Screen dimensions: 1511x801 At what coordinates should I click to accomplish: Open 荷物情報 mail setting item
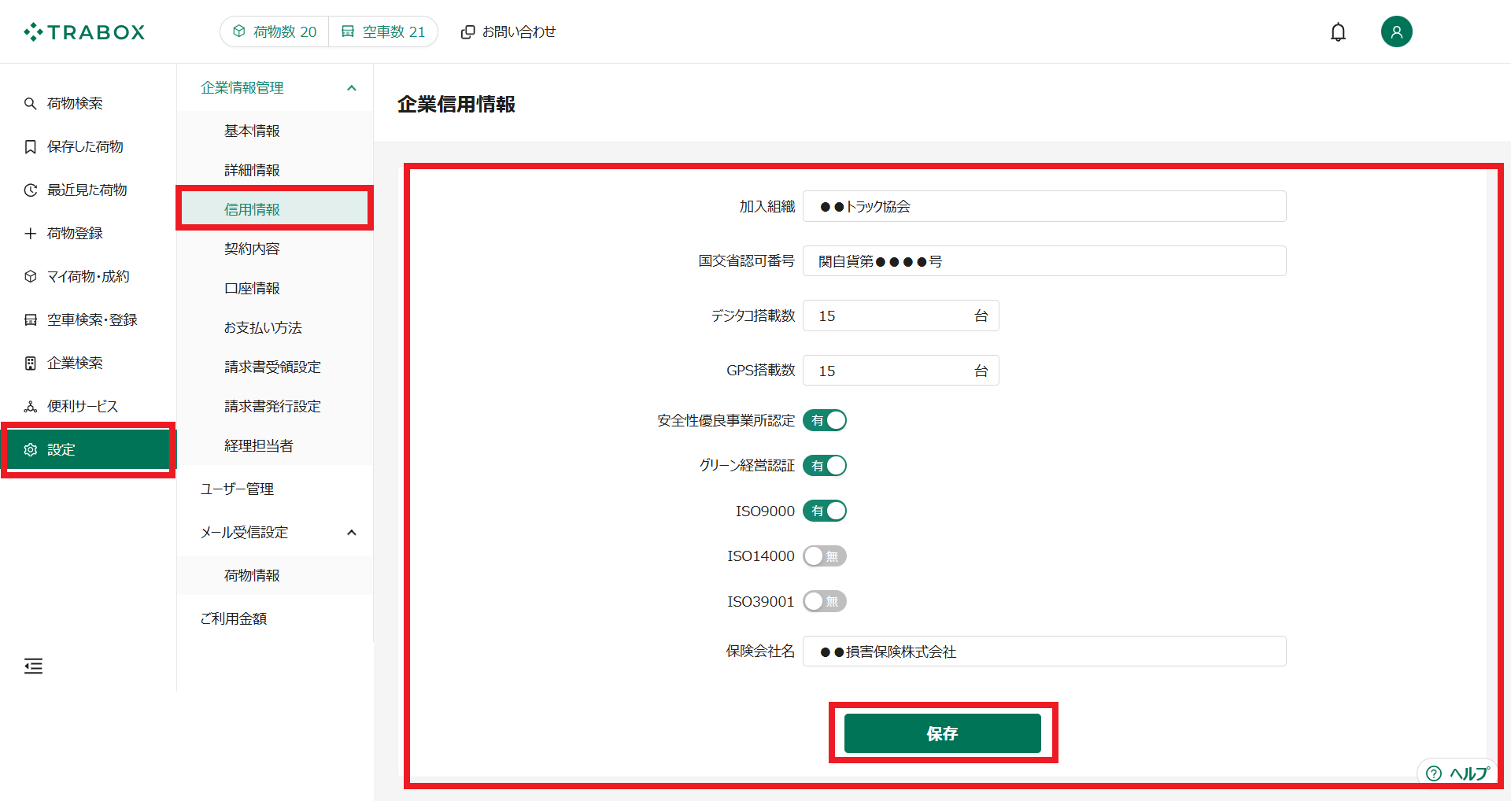[275, 575]
